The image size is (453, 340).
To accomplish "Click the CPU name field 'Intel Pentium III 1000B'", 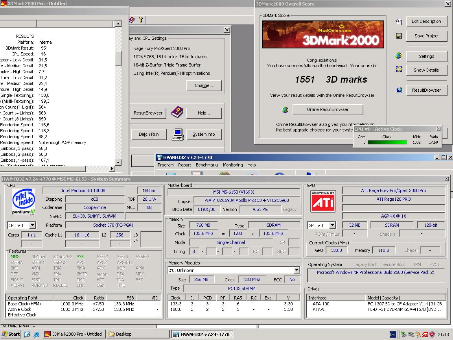I will pyautogui.click(x=83, y=190).
